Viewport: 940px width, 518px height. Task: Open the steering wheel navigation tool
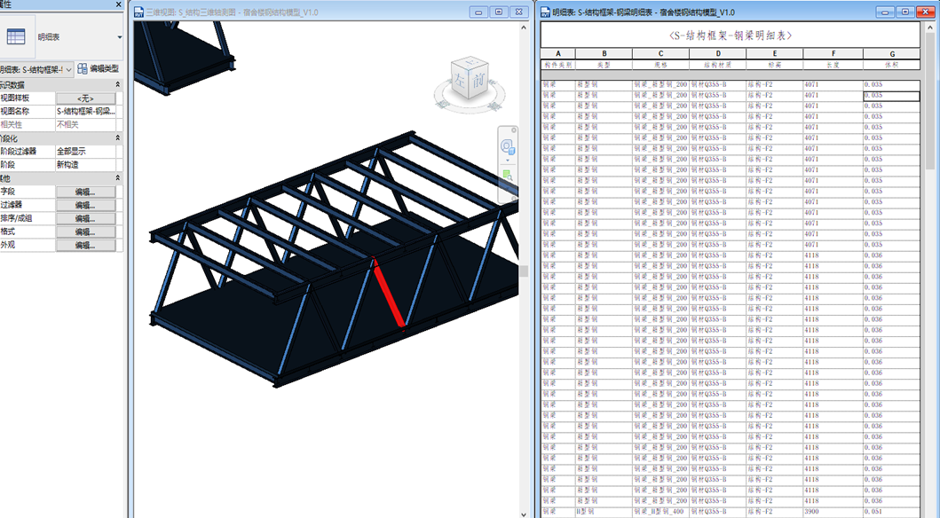[x=508, y=147]
